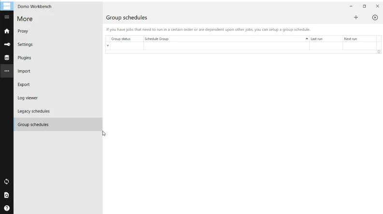Click the filter row funnel icon
This screenshot has height=214, width=383.
108,46
